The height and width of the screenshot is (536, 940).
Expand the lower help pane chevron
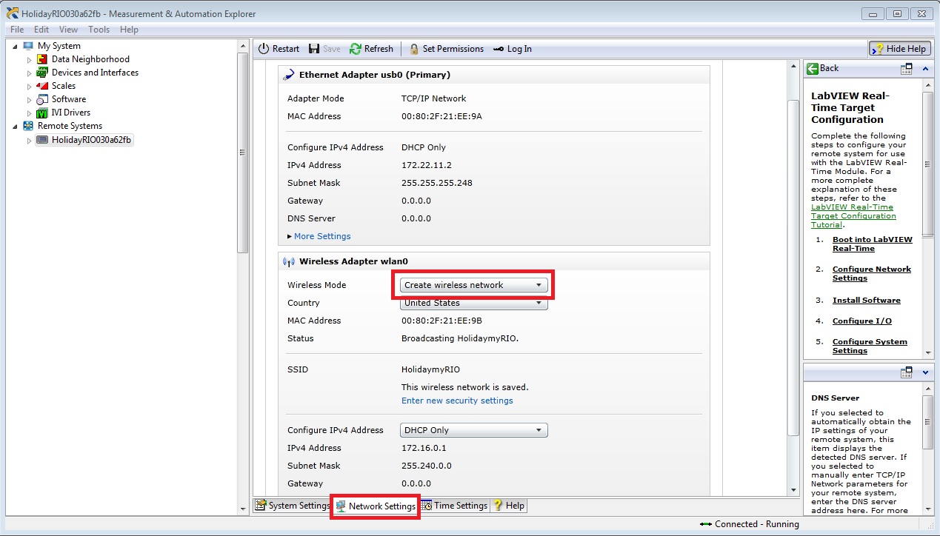tap(925, 372)
